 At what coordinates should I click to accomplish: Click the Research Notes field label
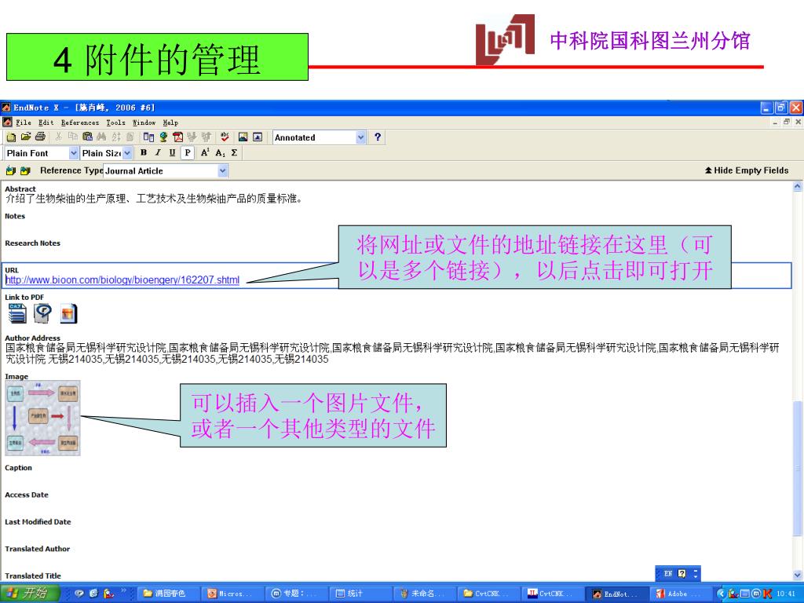32,243
